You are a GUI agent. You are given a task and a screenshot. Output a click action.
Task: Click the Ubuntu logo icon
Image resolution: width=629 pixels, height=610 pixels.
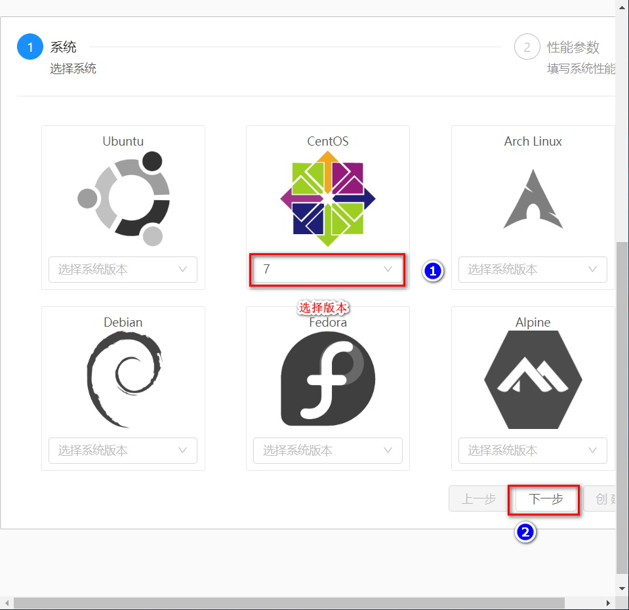click(123, 199)
